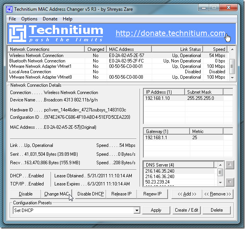This screenshot has width=245, height=229.
Task: Click the Technitium logo in the banner
Action: point(56,33)
